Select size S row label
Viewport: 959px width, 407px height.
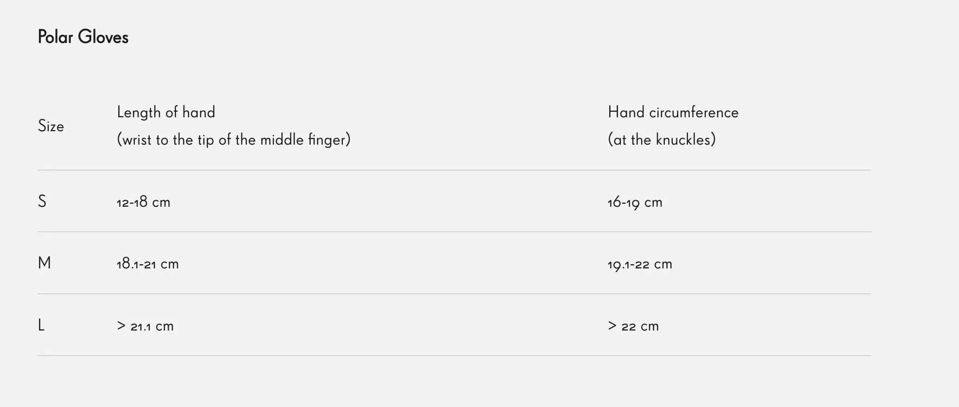[42, 201]
